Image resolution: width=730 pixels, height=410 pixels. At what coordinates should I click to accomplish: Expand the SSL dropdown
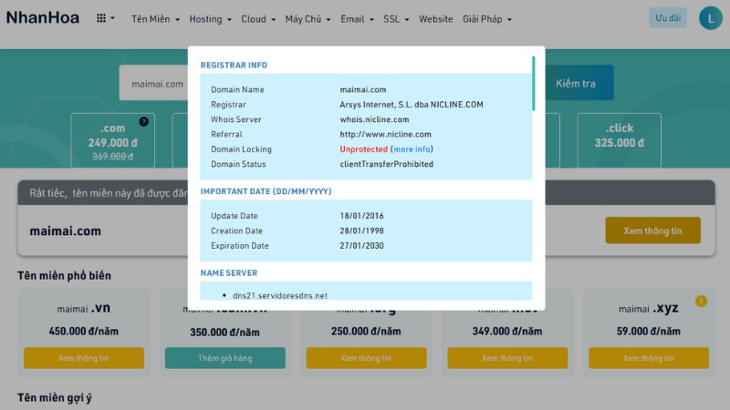396,19
